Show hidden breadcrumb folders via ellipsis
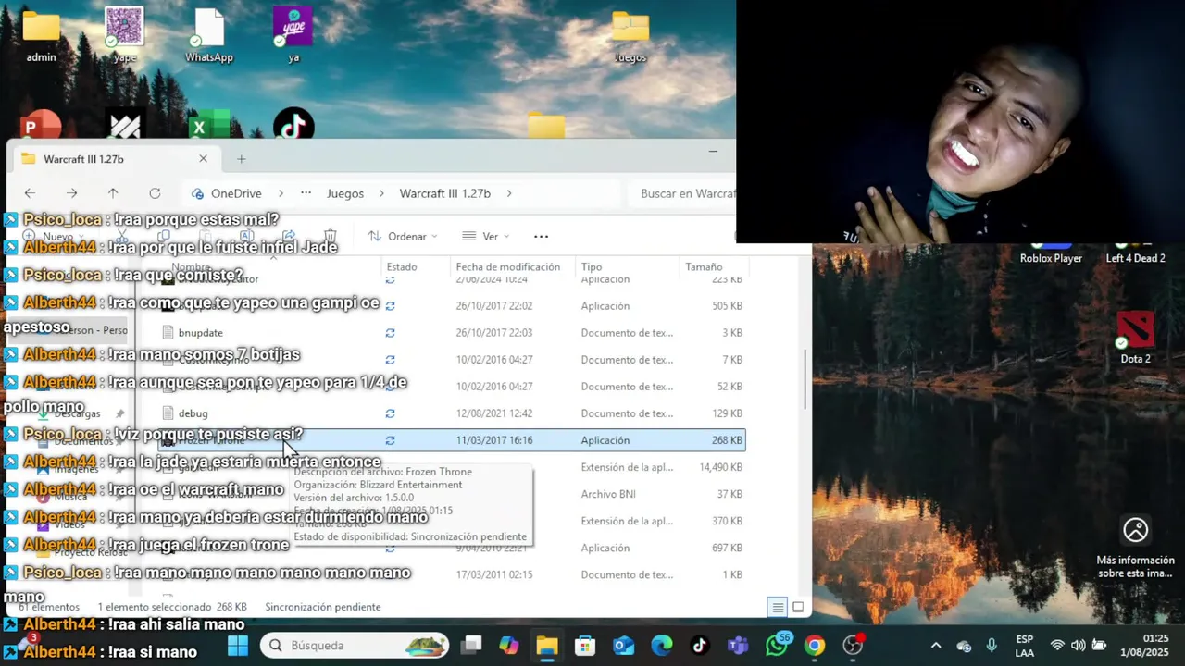The height and width of the screenshot is (666, 1185). coord(306,193)
